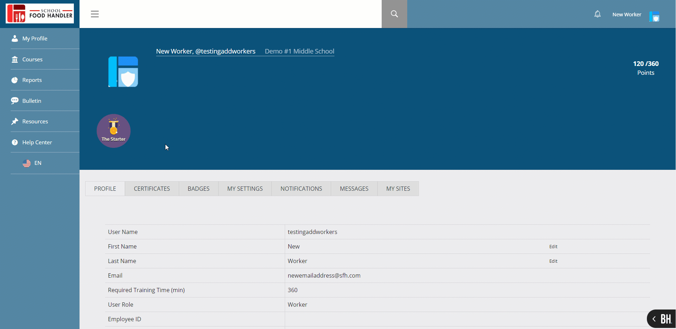
Task: Click the Reports pie chart icon
Action: (15, 80)
